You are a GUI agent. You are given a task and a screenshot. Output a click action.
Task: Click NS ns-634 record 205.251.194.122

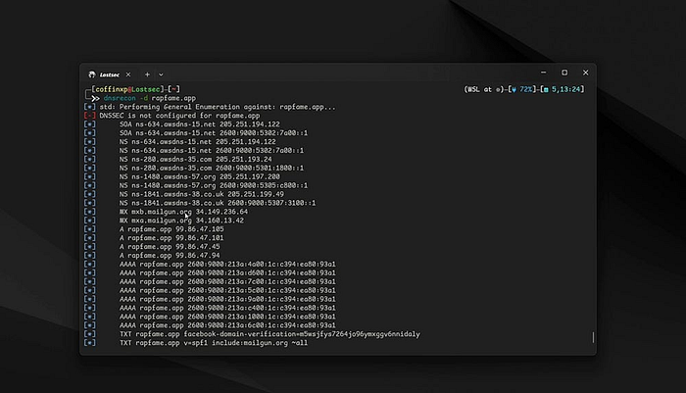click(197, 142)
